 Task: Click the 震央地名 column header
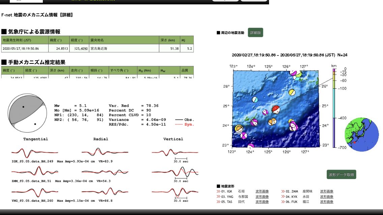[124, 40]
